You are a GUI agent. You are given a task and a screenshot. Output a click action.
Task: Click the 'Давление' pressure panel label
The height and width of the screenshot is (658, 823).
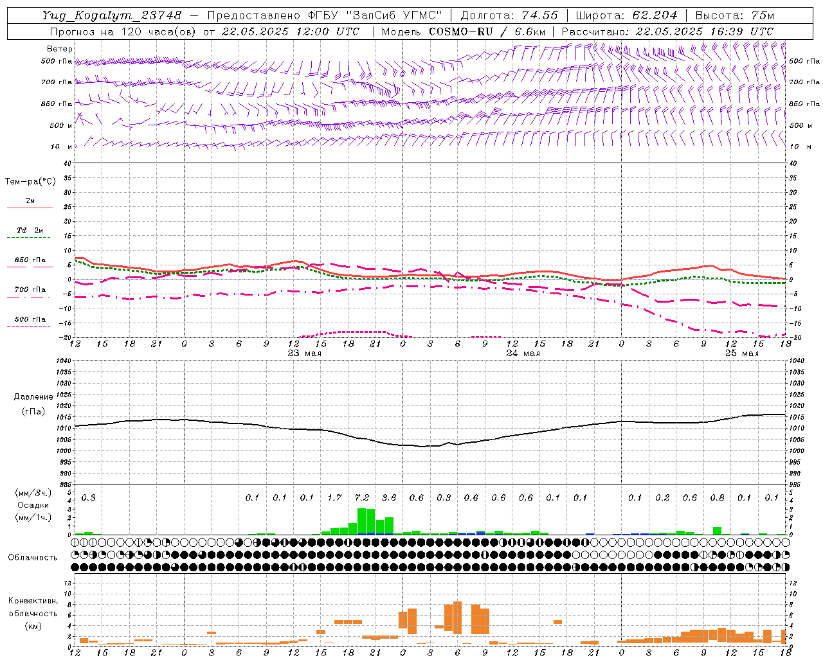[x=33, y=397]
